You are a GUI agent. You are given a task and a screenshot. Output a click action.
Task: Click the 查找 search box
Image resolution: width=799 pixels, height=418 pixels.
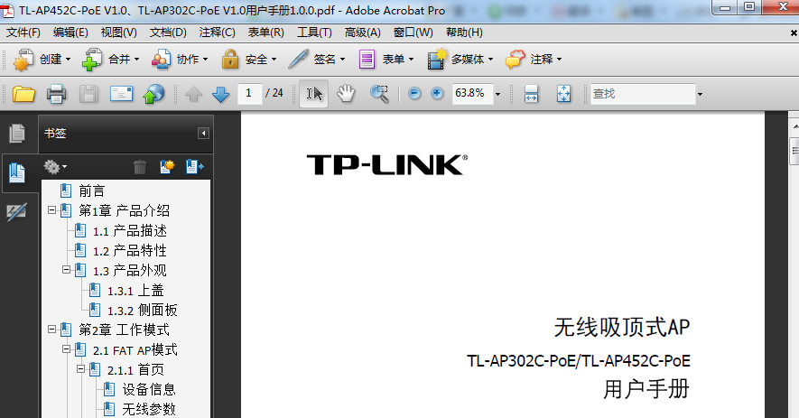pos(643,94)
